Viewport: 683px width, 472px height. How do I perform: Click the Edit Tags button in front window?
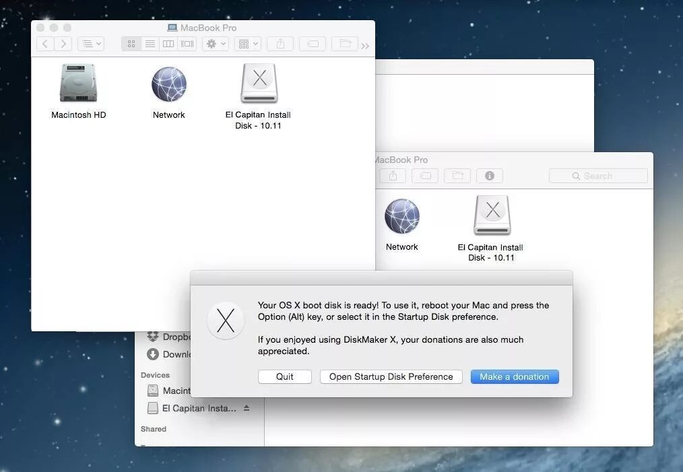pyautogui.click(x=313, y=44)
